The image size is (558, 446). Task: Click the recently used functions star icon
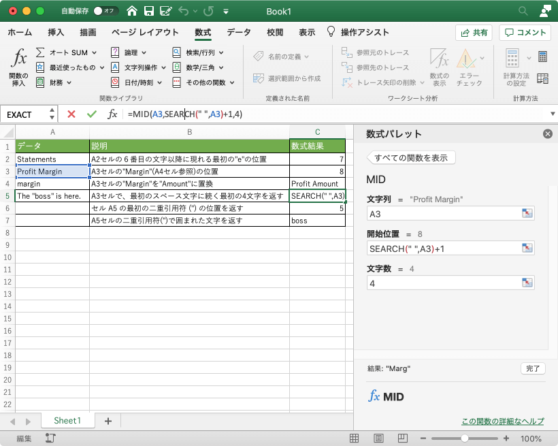point(40,67)
